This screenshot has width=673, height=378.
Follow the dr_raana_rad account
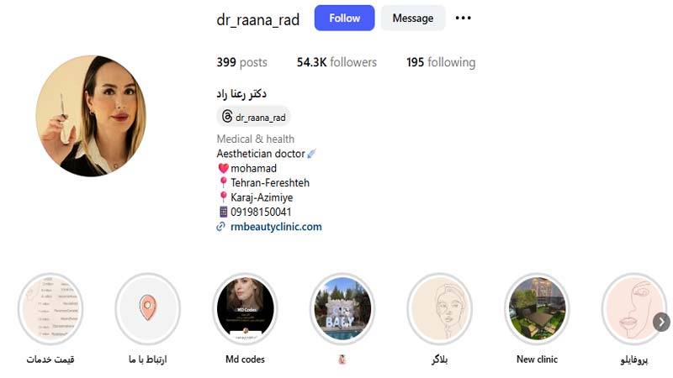pyautogui.click(x=344, y=18)
